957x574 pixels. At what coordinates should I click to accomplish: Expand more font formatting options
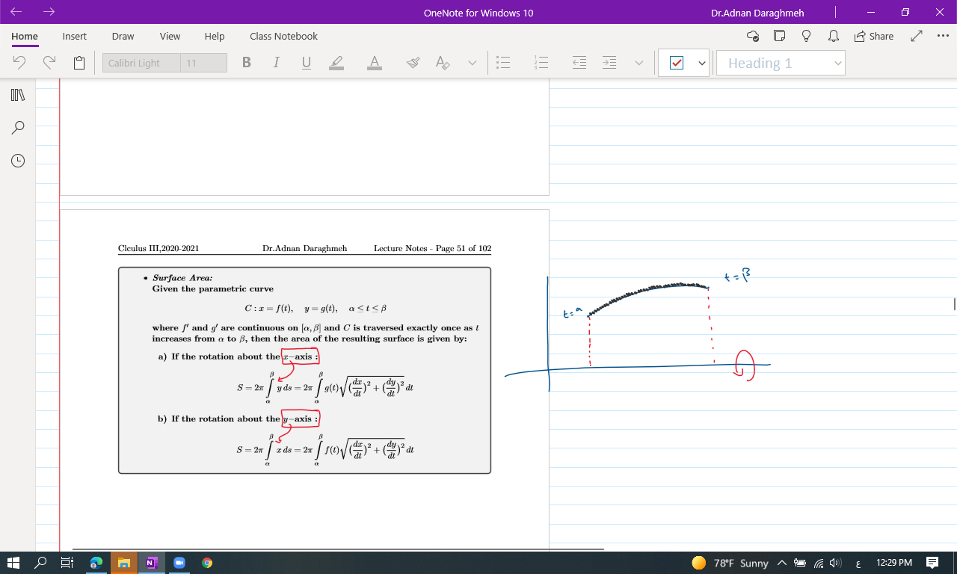pos(472,63)
